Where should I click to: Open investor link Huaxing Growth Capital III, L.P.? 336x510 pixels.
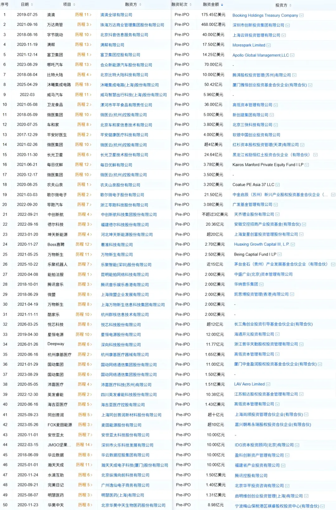[x=262, y=244]
